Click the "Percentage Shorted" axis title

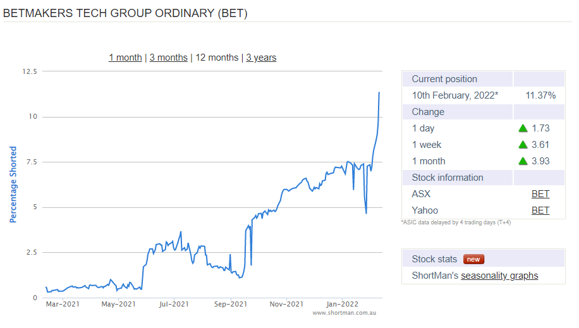coord(13,185)
